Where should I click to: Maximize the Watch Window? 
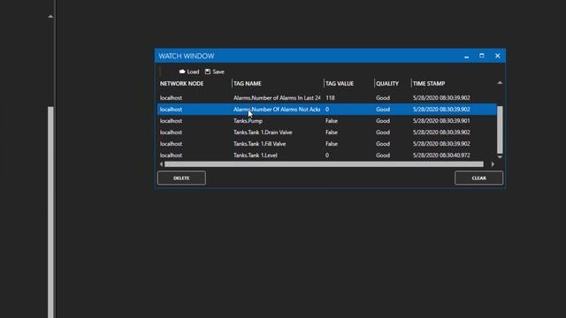[481, 56]
